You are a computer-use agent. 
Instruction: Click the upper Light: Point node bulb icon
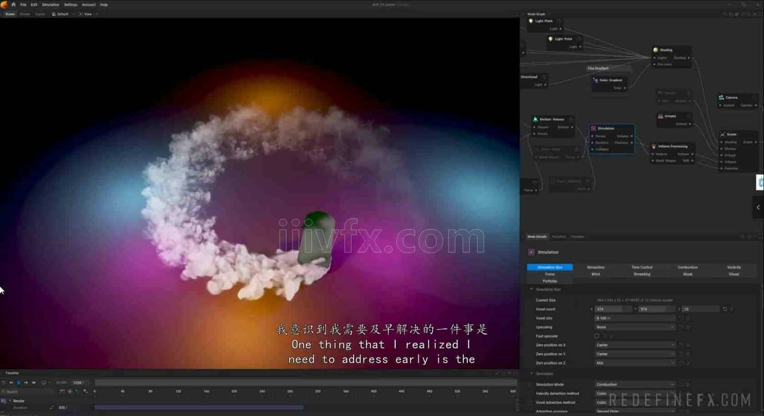point(530,21)
